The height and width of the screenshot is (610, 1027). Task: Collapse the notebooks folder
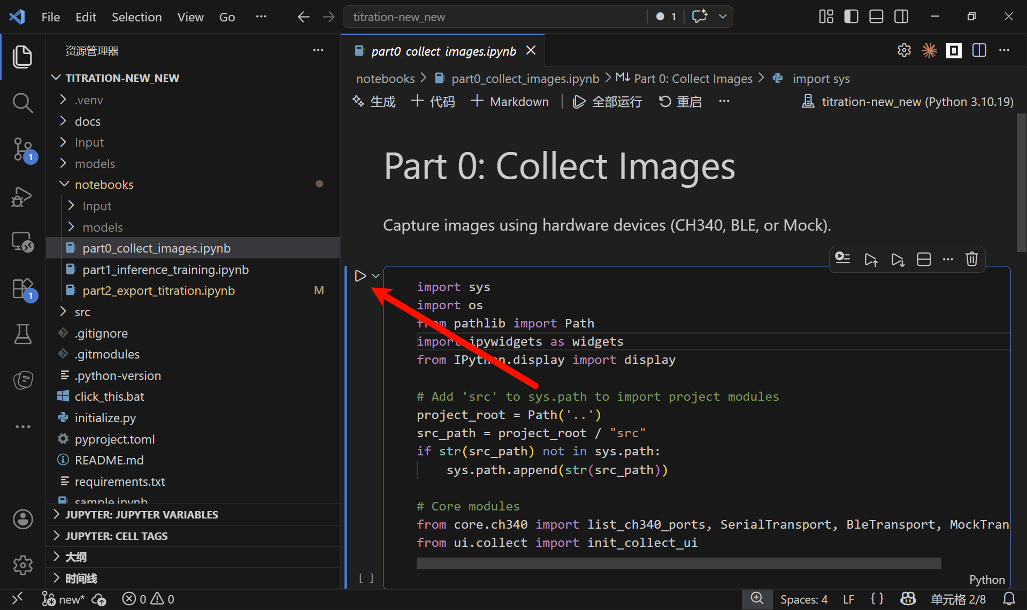click(193, 185)
